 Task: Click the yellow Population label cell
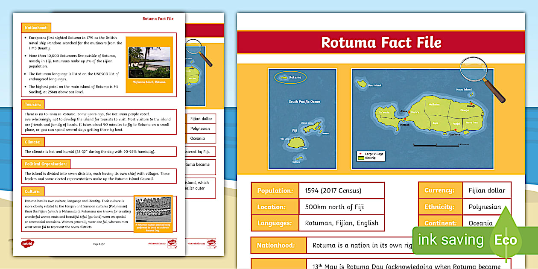tap(275, 190)
